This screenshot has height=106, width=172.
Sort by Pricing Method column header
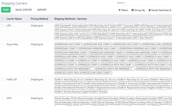(x=39, y=19)
